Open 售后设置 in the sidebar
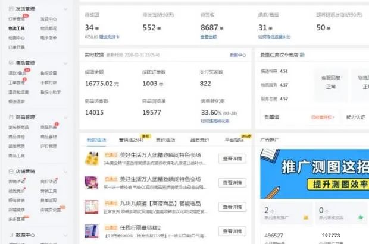Viewport: 369px width, 244px height. click(48, 74)
